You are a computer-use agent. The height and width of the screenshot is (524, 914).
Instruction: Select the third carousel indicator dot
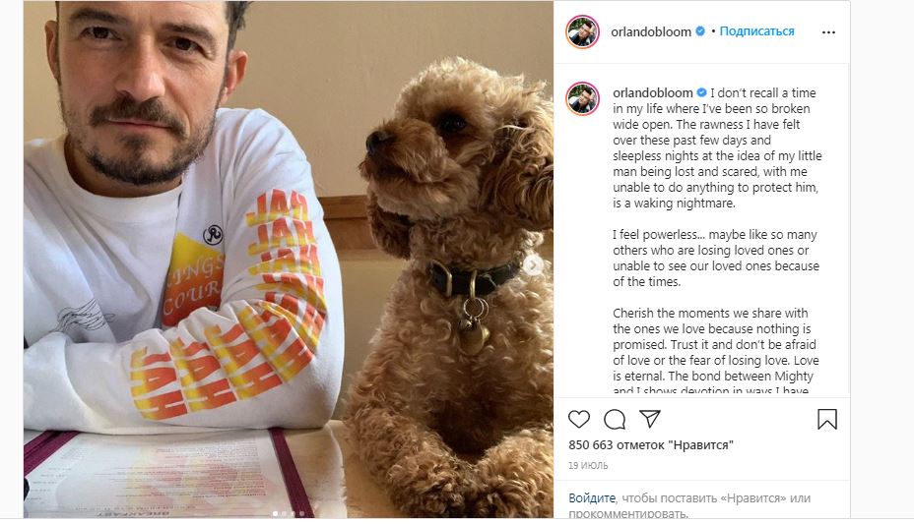click(293, 513)
